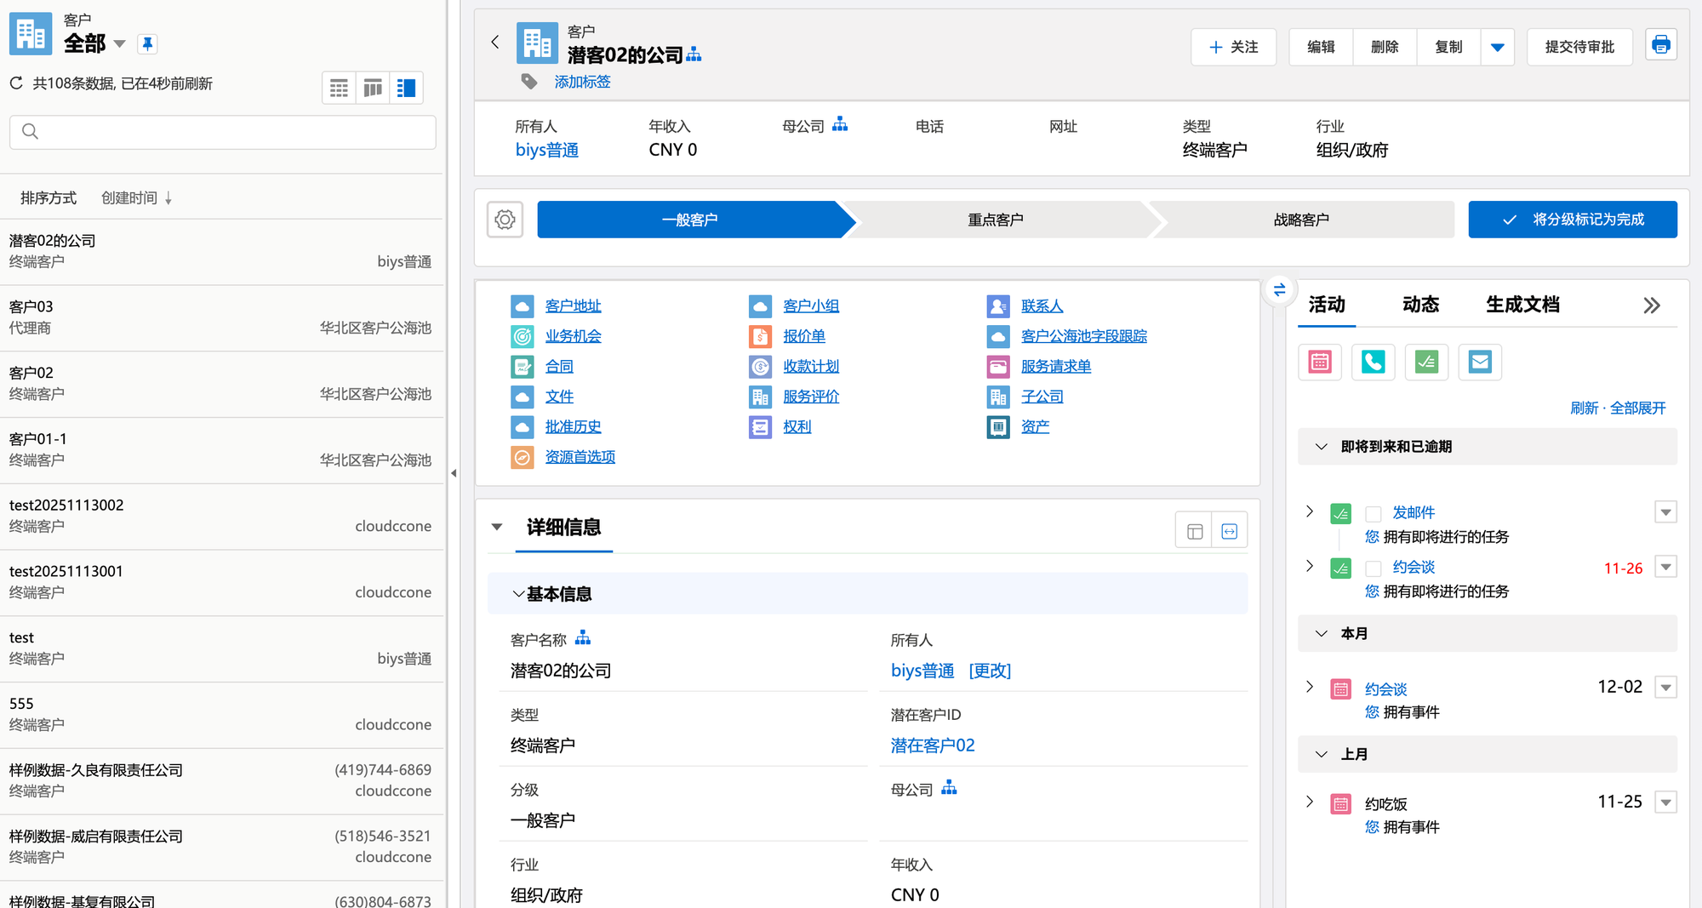1702x908 pixels.
Task: Check the 发邮件 task checkbox
Action: pyautogui.click(x=1373, y=513)
